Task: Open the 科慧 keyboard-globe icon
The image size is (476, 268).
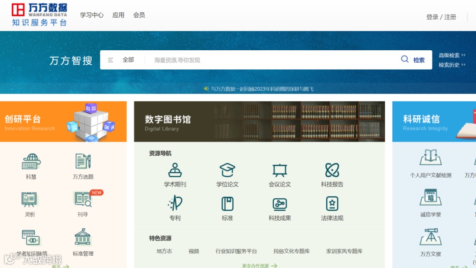Action: pos(31,161)
